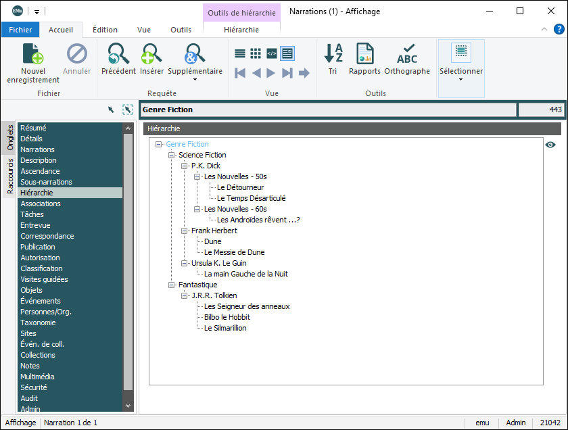Go to the next record arrow

271,73
